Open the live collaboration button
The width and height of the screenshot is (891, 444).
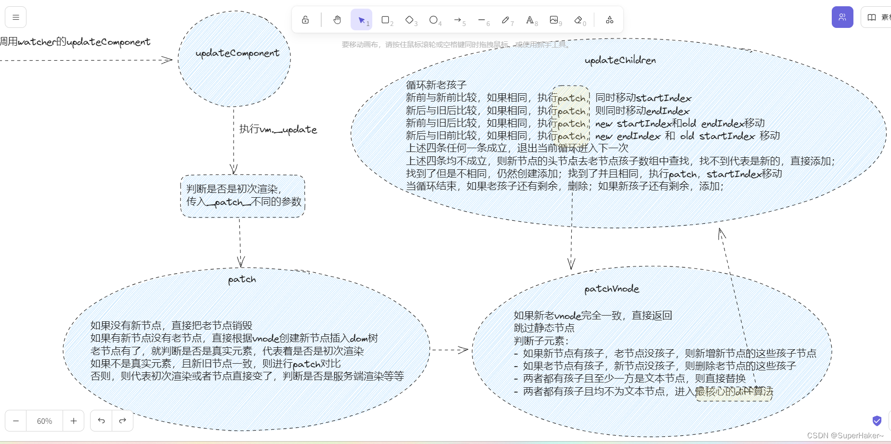pos(842,17)
